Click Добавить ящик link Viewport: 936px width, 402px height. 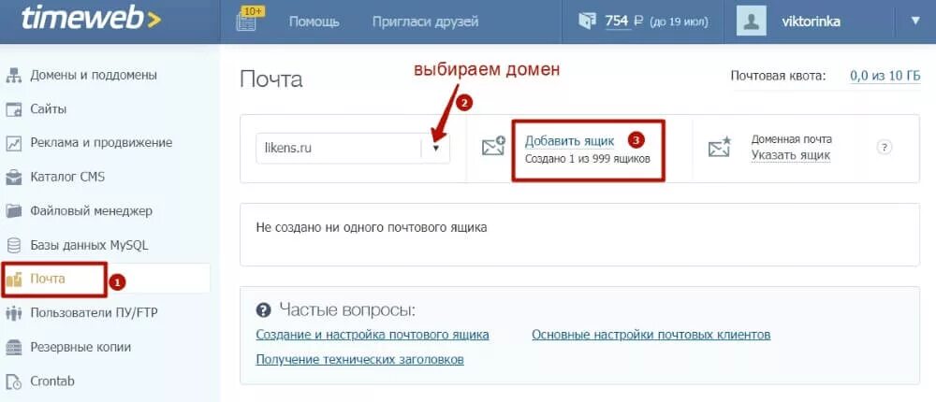(569, 141)
